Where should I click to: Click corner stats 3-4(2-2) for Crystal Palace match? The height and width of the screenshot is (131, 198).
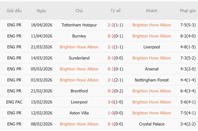pyautogui.click(x=188, y=124)
